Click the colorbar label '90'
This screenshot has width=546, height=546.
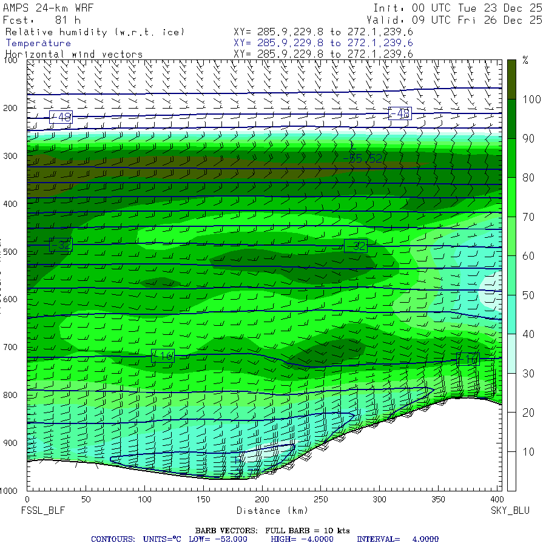[x=528, y=138]
